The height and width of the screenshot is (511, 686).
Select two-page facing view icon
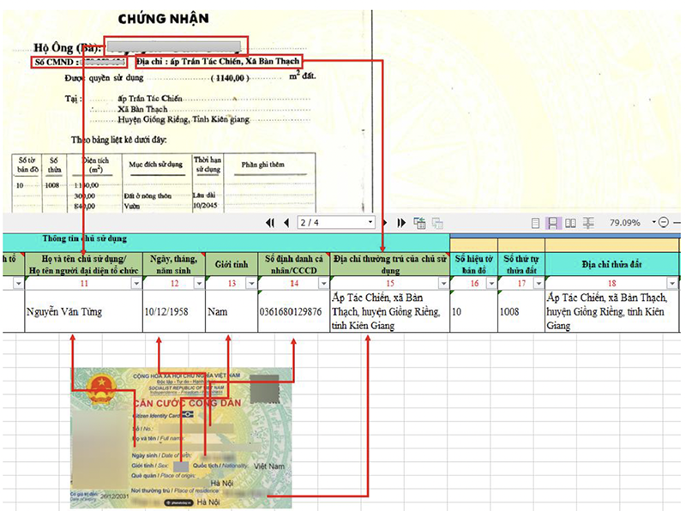(x=570, y=223)
